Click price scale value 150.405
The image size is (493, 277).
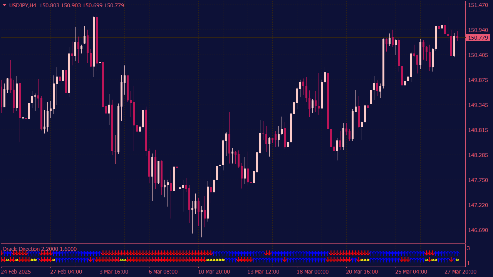pyautogui.click(x=478, y=55)
